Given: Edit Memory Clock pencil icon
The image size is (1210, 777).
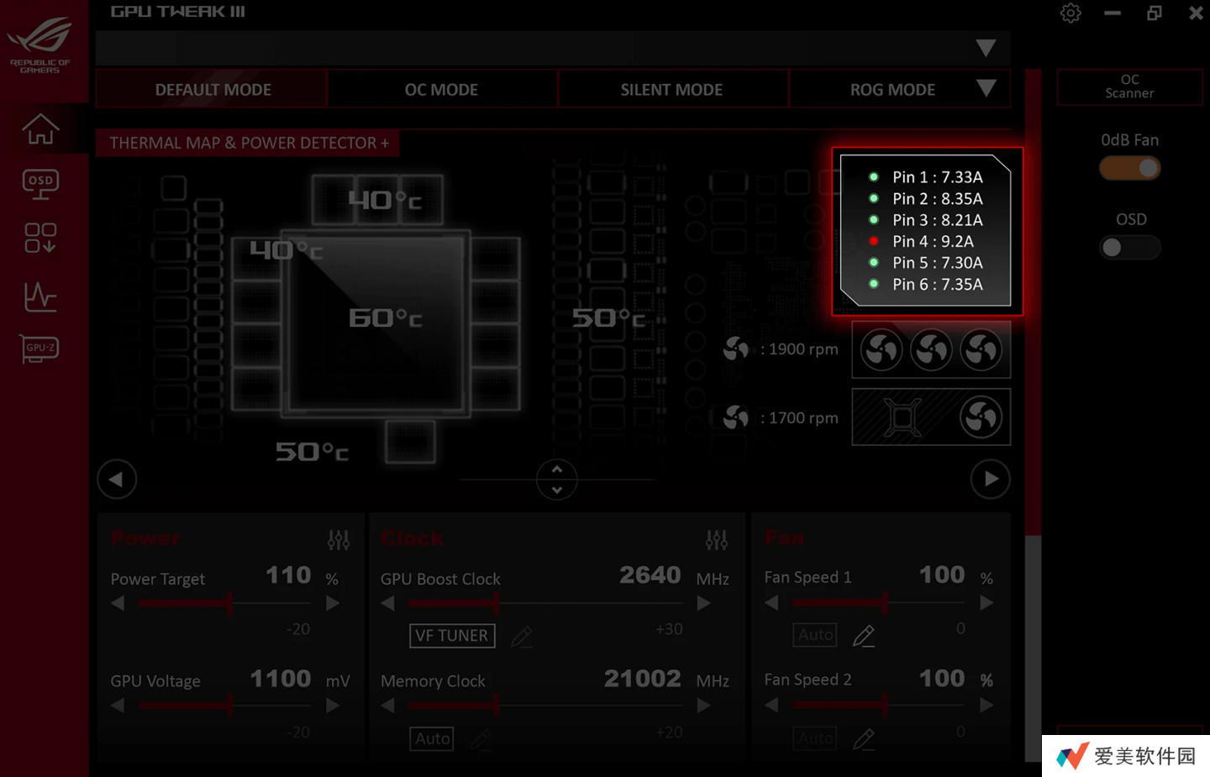Looking at the screenshot, I should click(481, 739).
